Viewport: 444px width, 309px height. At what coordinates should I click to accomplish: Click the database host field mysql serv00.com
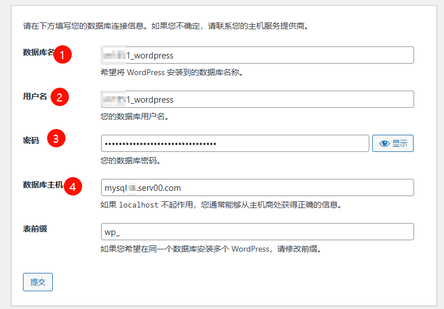tap(257, 187)
